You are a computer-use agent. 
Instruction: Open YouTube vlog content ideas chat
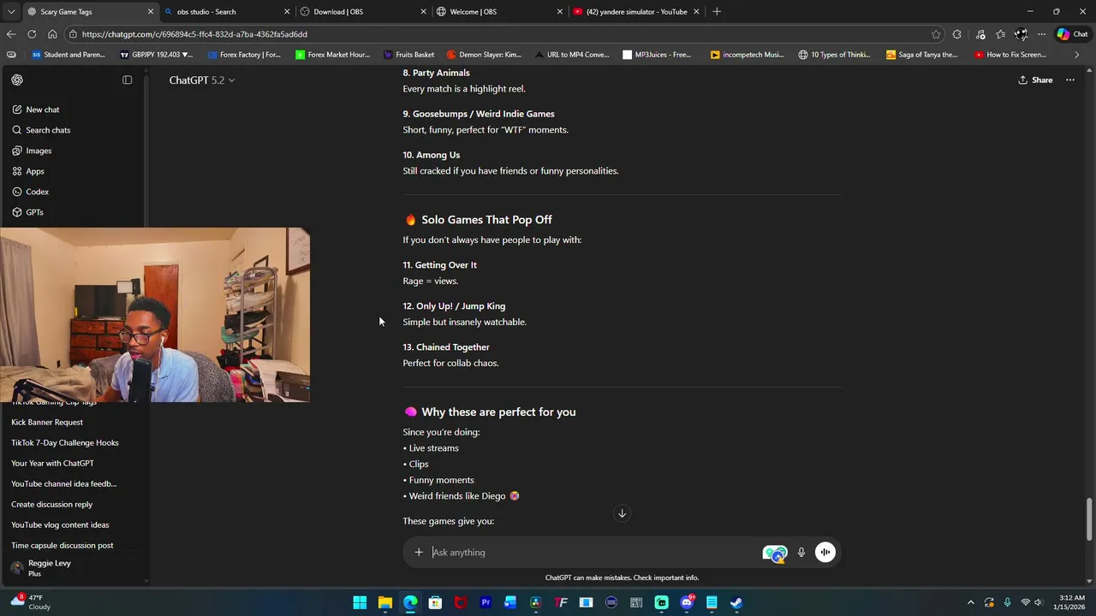(x=60, y=524)
